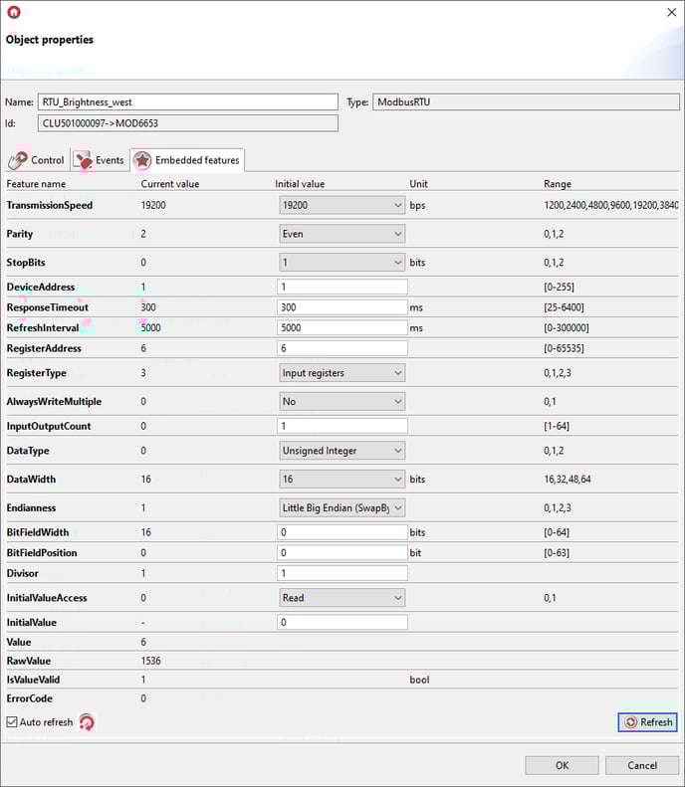Click the RegisterAddress initial value field
Screen dimensions: 685x787
(x=342, y=348)
